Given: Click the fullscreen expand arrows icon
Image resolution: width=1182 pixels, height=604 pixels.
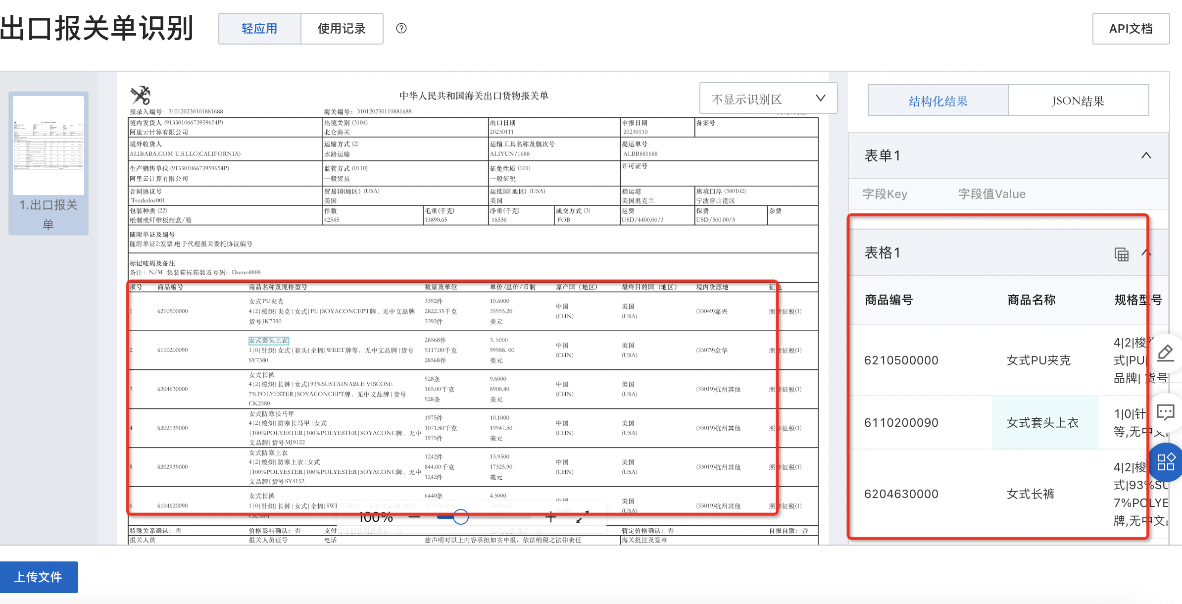Looking at the screenshot, I should [x=582, y=517].
